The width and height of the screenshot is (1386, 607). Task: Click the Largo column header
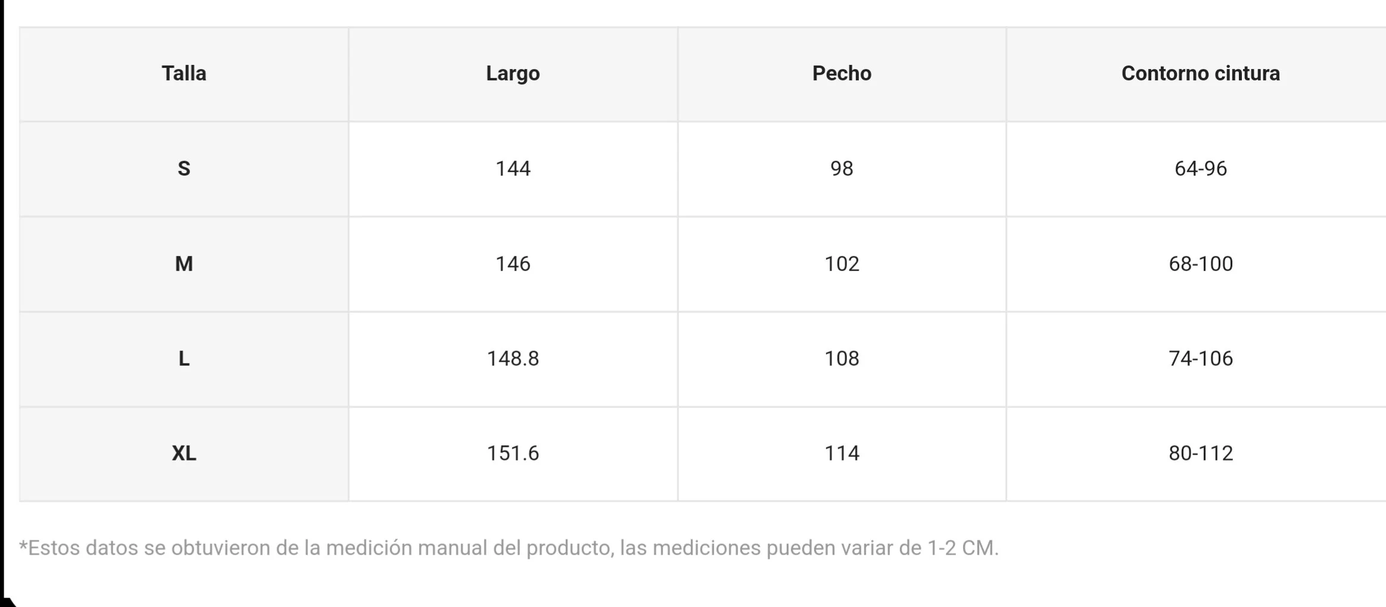tap(513, 73)
